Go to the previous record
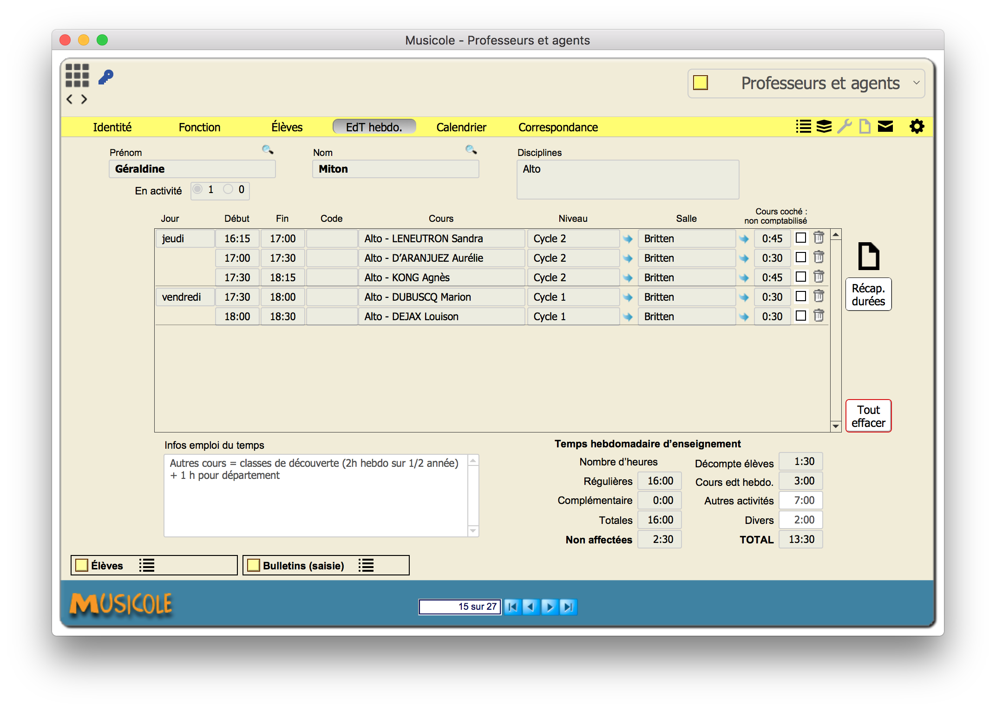This screenshot has width=996, height=710. click(x=531, y=607)
